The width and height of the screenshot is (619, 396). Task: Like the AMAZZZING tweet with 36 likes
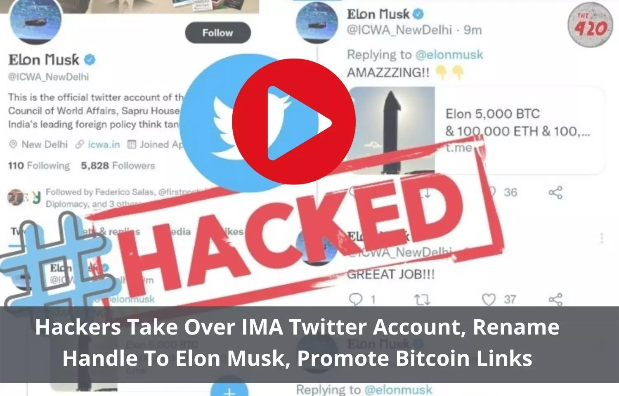click(x=491, y=192)
